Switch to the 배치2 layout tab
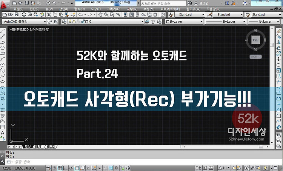This screenshot has height=171, width=283. point(51,146)
